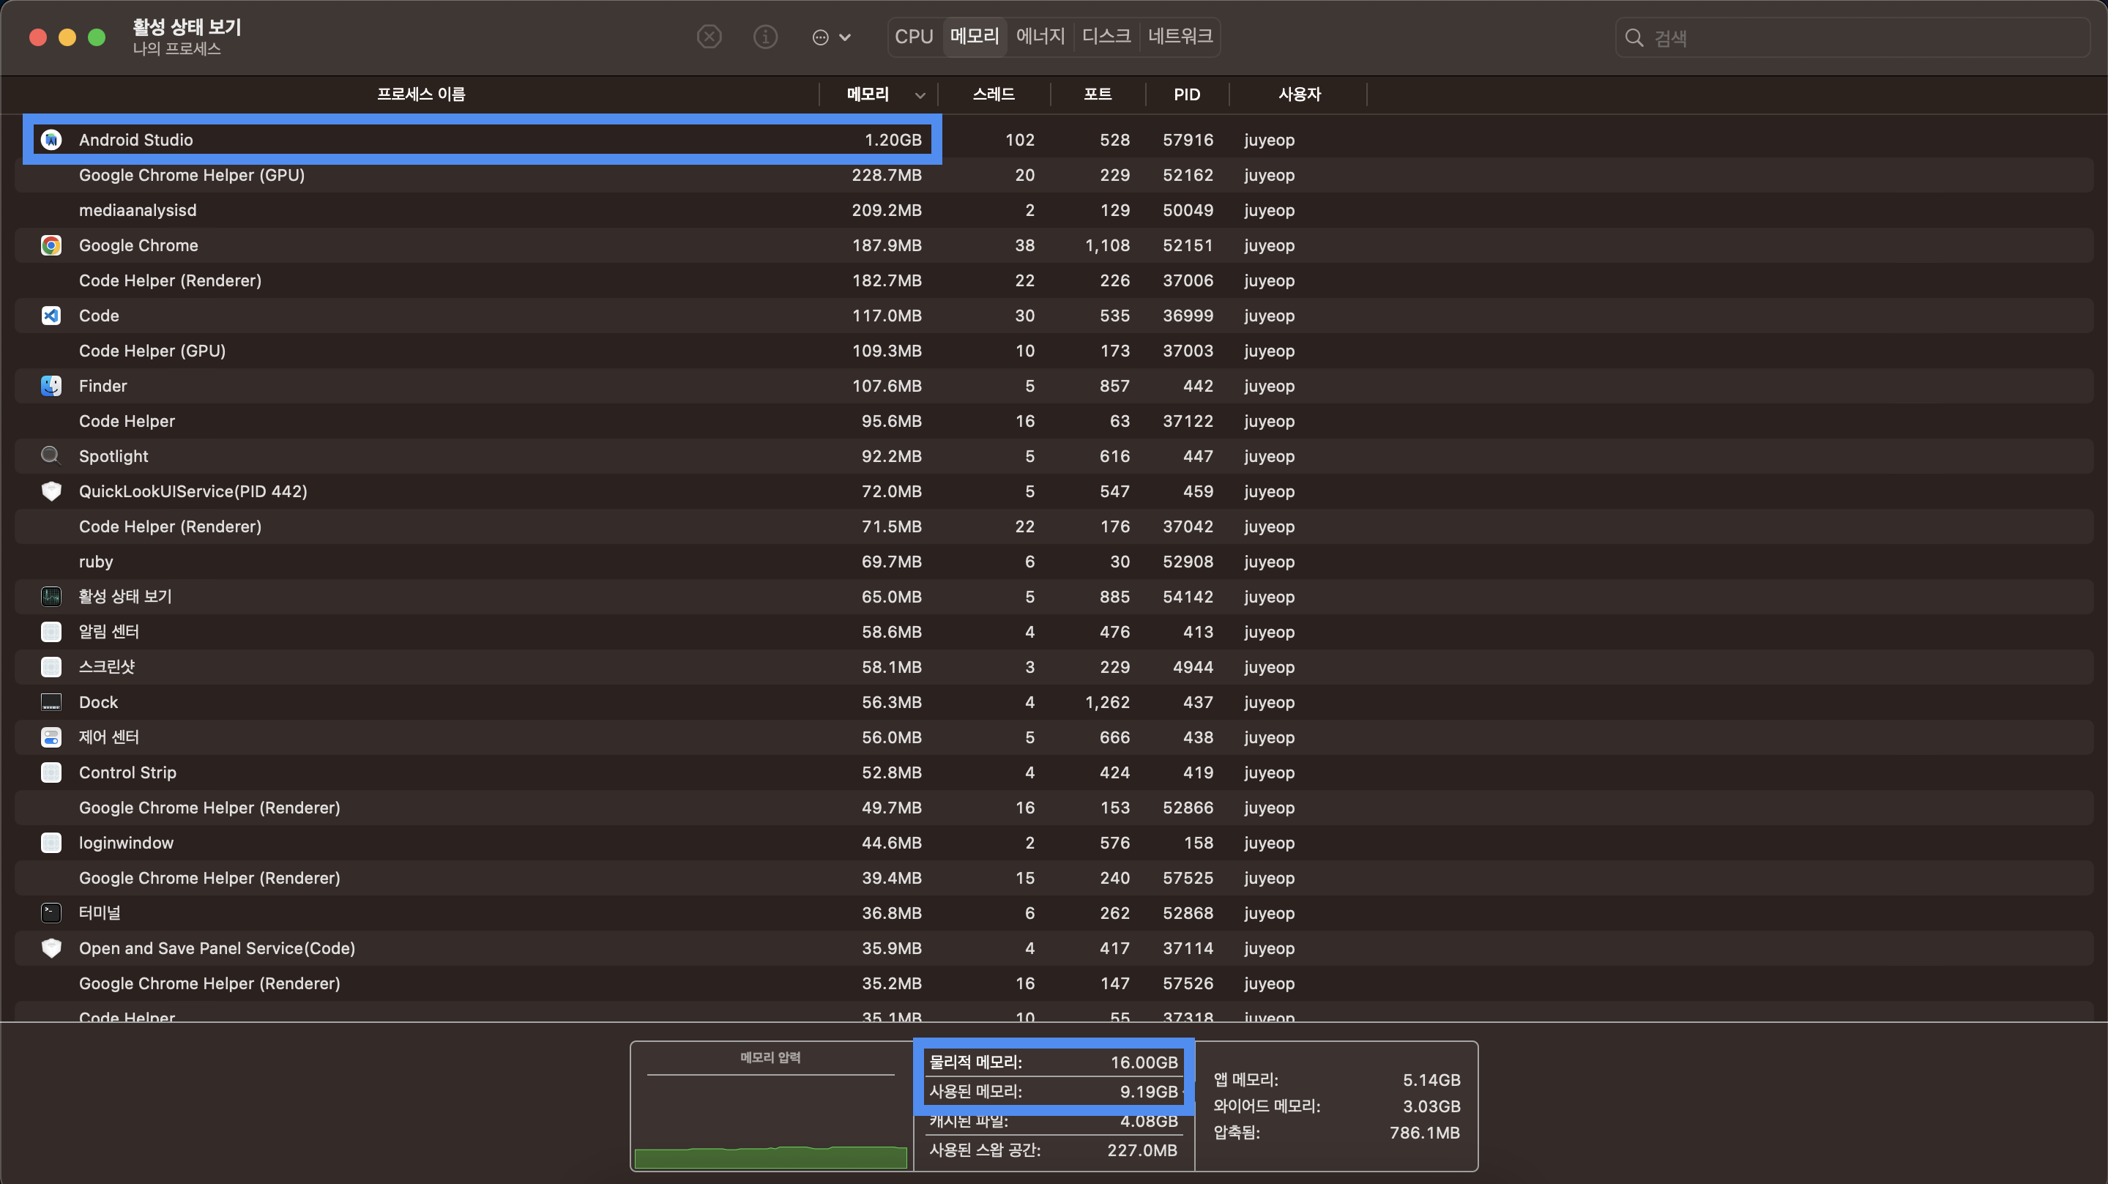Click the VS Code icon row

pos(51,316)
